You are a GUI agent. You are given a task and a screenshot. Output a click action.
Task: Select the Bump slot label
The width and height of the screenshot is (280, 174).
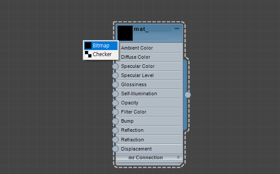127,121
